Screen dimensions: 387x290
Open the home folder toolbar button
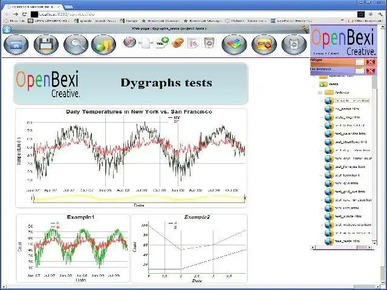(16, 45)
